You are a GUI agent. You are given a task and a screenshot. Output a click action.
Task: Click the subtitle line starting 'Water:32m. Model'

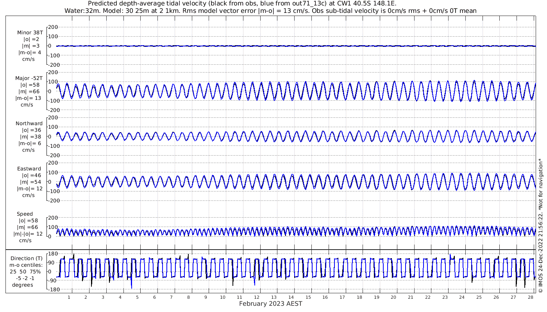[x=270, y=11]
